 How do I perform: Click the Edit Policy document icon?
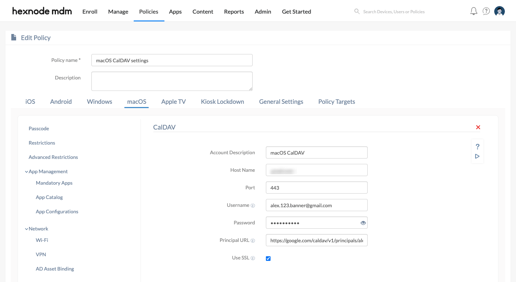[x=14, y=37]
